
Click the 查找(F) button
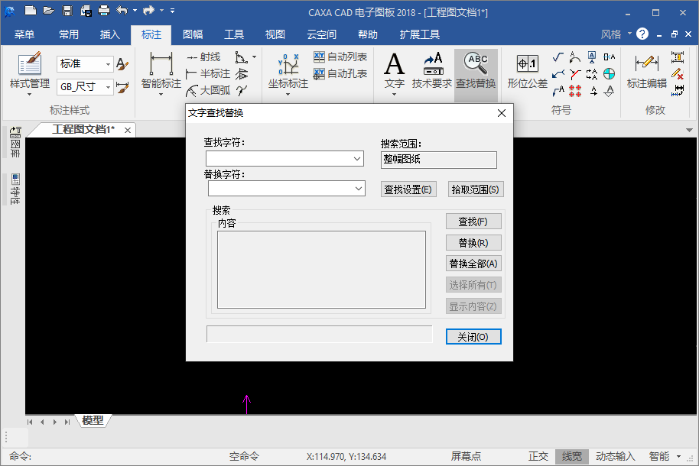point(473,222)
